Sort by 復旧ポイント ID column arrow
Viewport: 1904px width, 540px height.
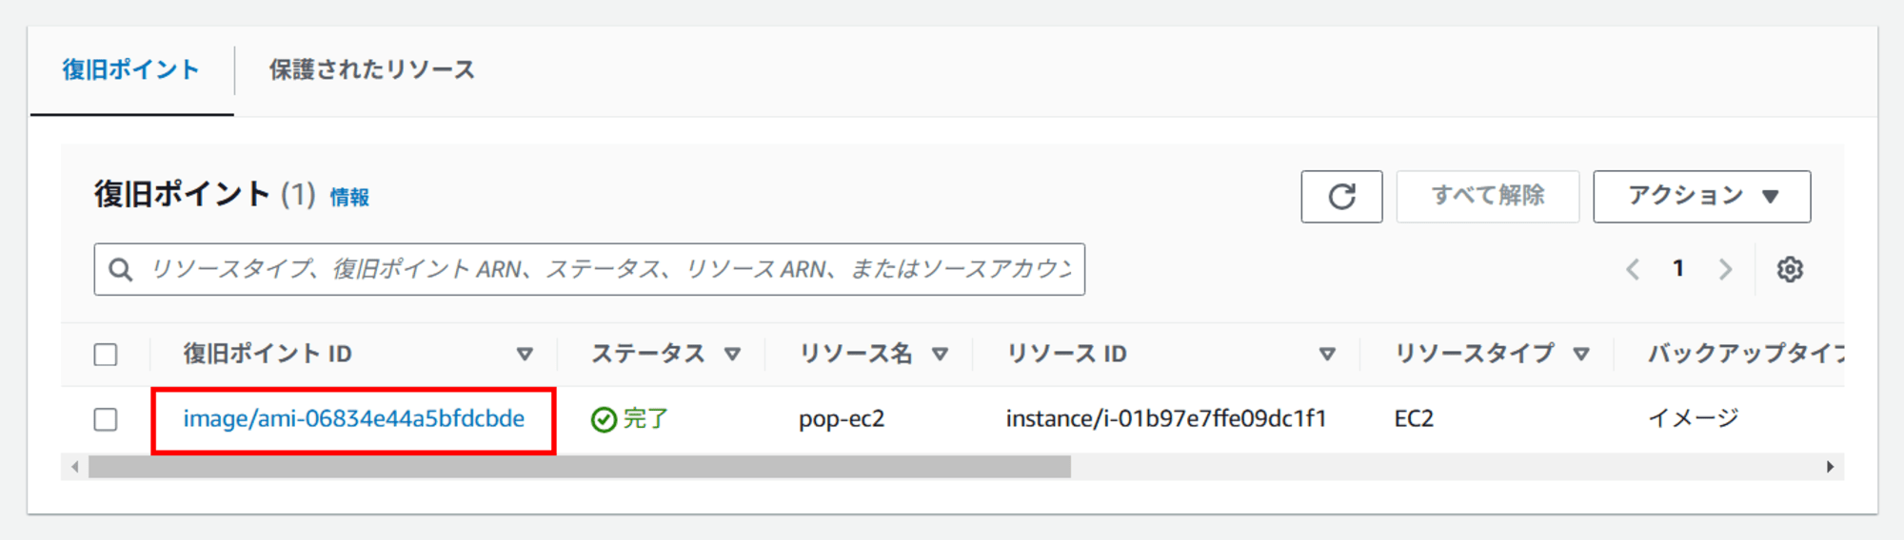point(525,355)
